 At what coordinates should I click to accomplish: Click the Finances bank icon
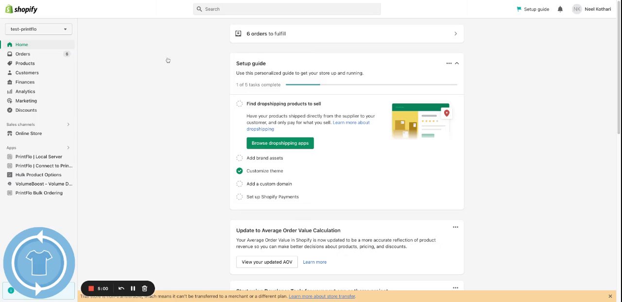pos(10,82)
